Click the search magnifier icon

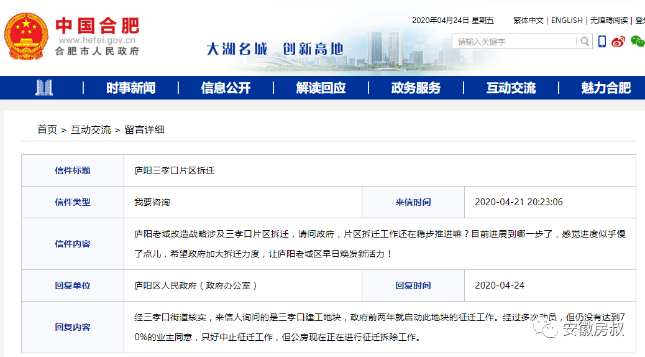(x=584, y=42)
